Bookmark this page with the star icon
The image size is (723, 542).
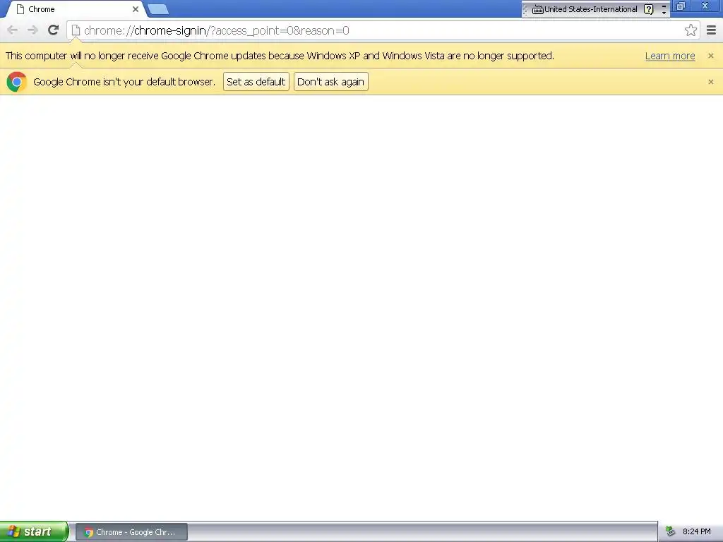[691, 30]
